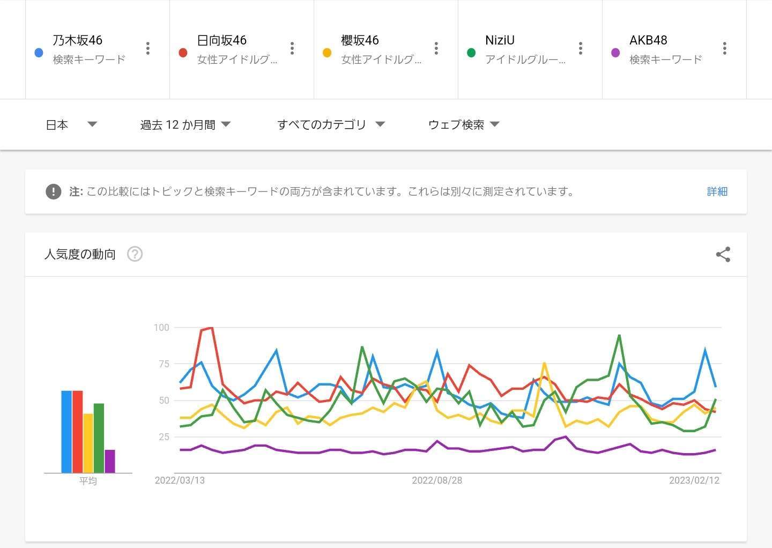
Task: Click the exclamation note icon
Action: coord(54,191)
